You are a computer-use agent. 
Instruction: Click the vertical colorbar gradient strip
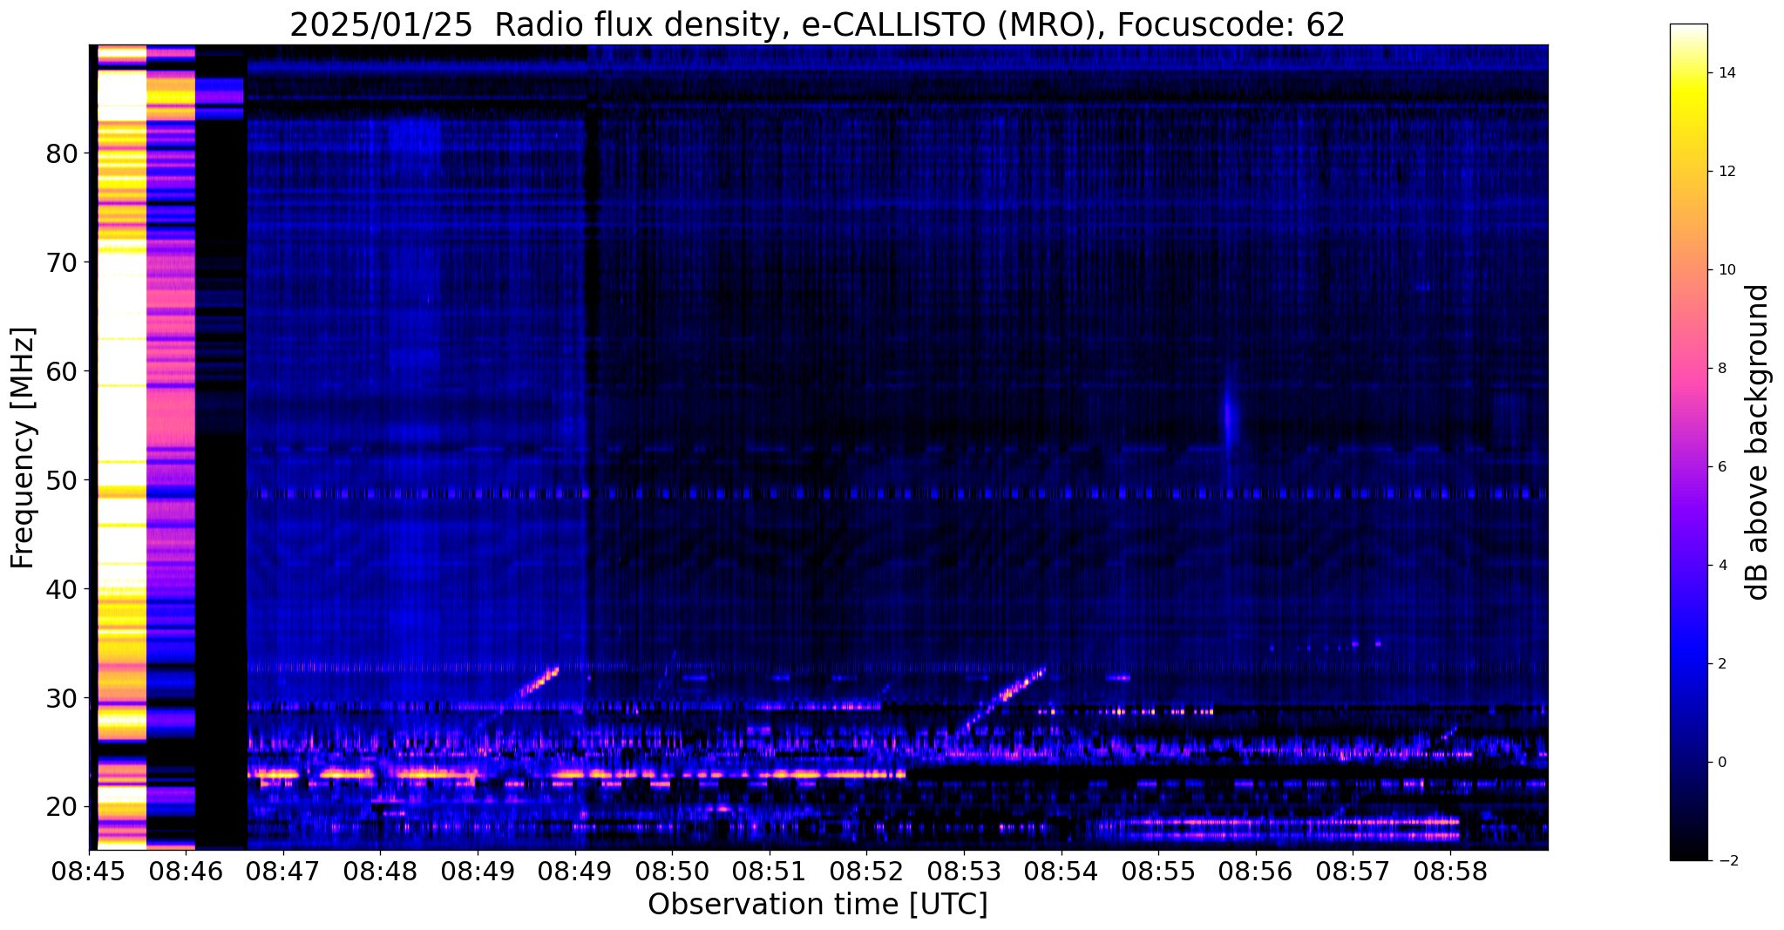coord(1688,442)
